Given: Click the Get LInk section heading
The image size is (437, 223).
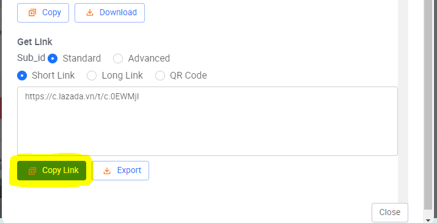Looking at the screenshot, I should pyautogui.click(x=35, y=42).
